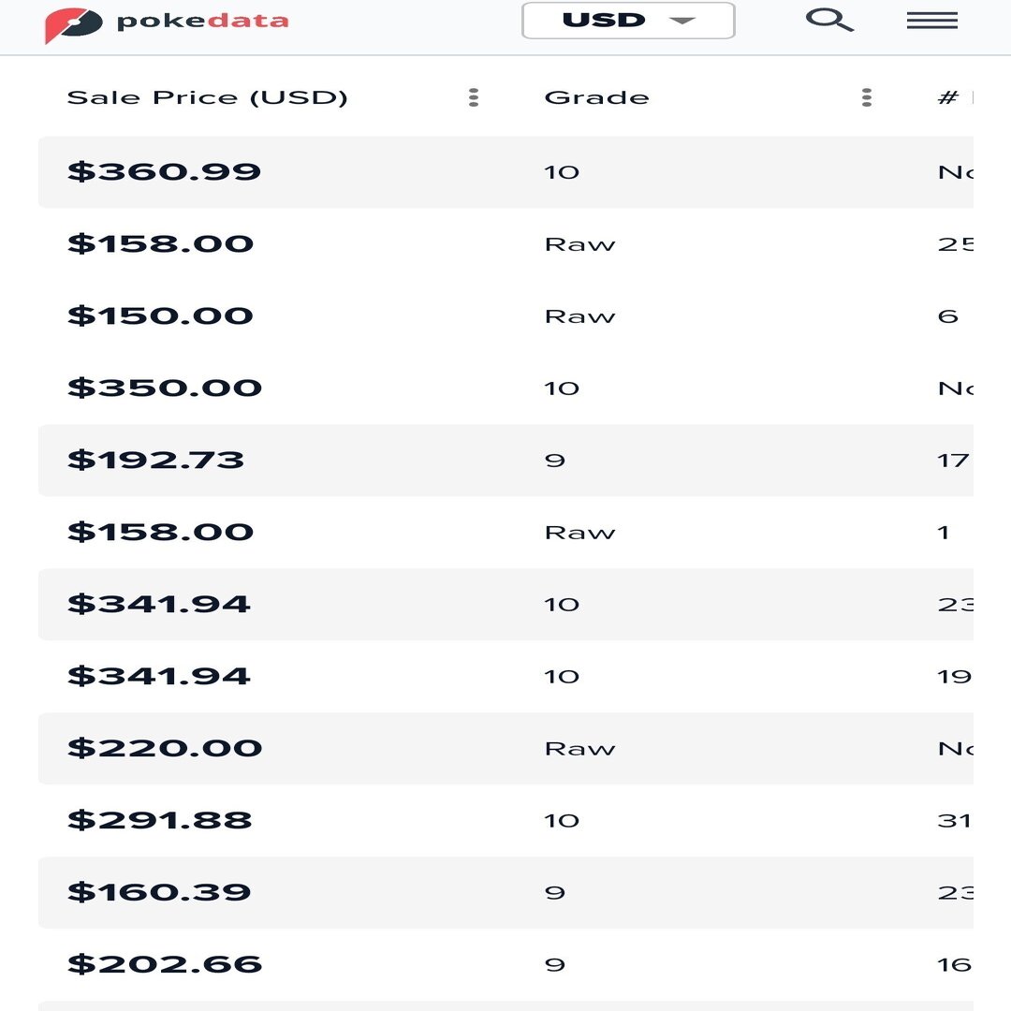The width and height of the screenshot is (1011, 1011).
Task: Select the $220.00 Raw row
Action: click(505, 749)
